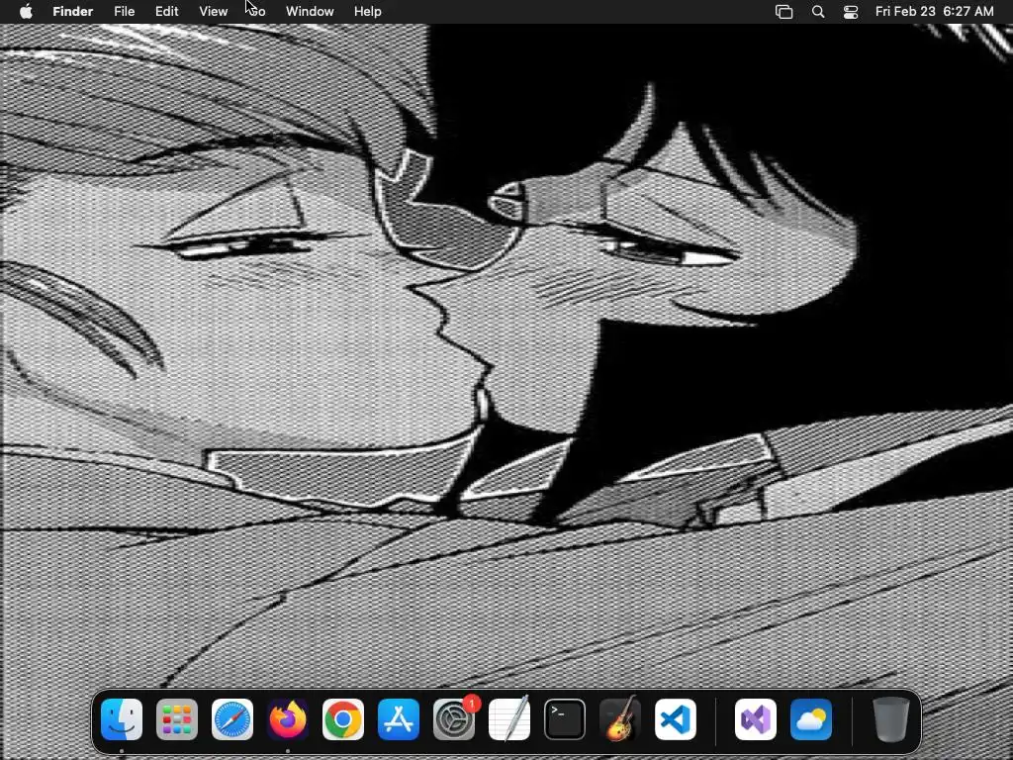This screenshot has width=1013, height=760.
Task: Open the App Store icon
Action: 399,719
